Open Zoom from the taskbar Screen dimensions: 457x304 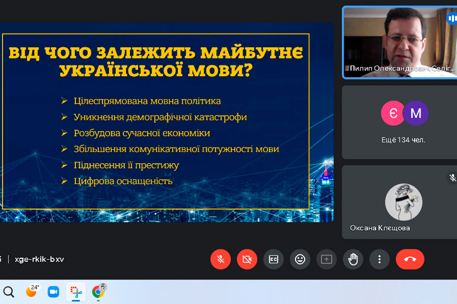[53, 292]
